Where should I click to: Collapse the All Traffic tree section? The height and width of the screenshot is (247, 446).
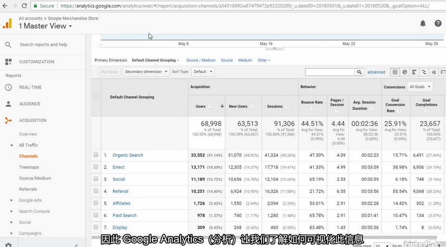pos(12,145)
